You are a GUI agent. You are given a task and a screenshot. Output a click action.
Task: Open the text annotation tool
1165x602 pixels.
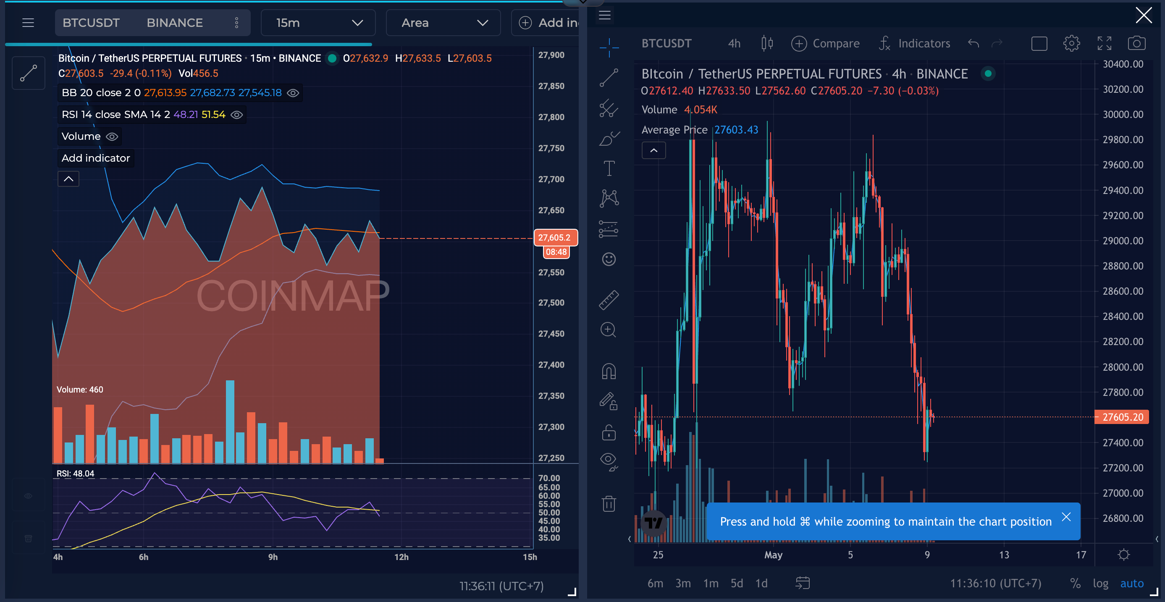(x=609, y=168)
